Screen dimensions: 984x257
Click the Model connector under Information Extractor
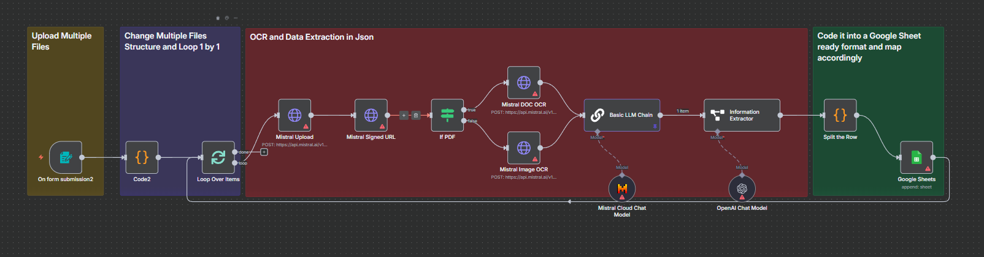(717, 132)
